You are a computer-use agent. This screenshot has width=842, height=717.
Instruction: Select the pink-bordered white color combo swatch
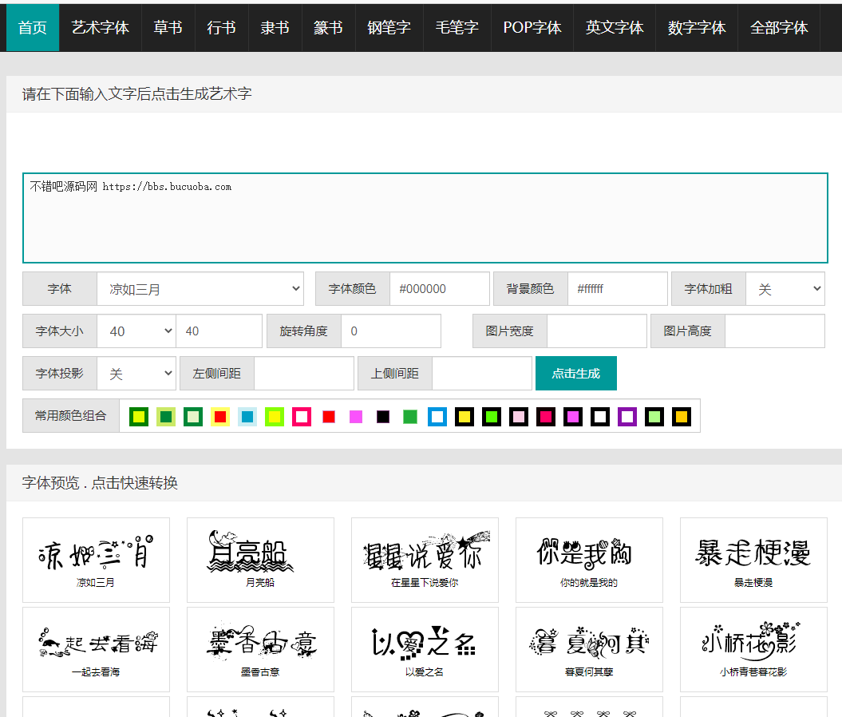tap(302, 417)
